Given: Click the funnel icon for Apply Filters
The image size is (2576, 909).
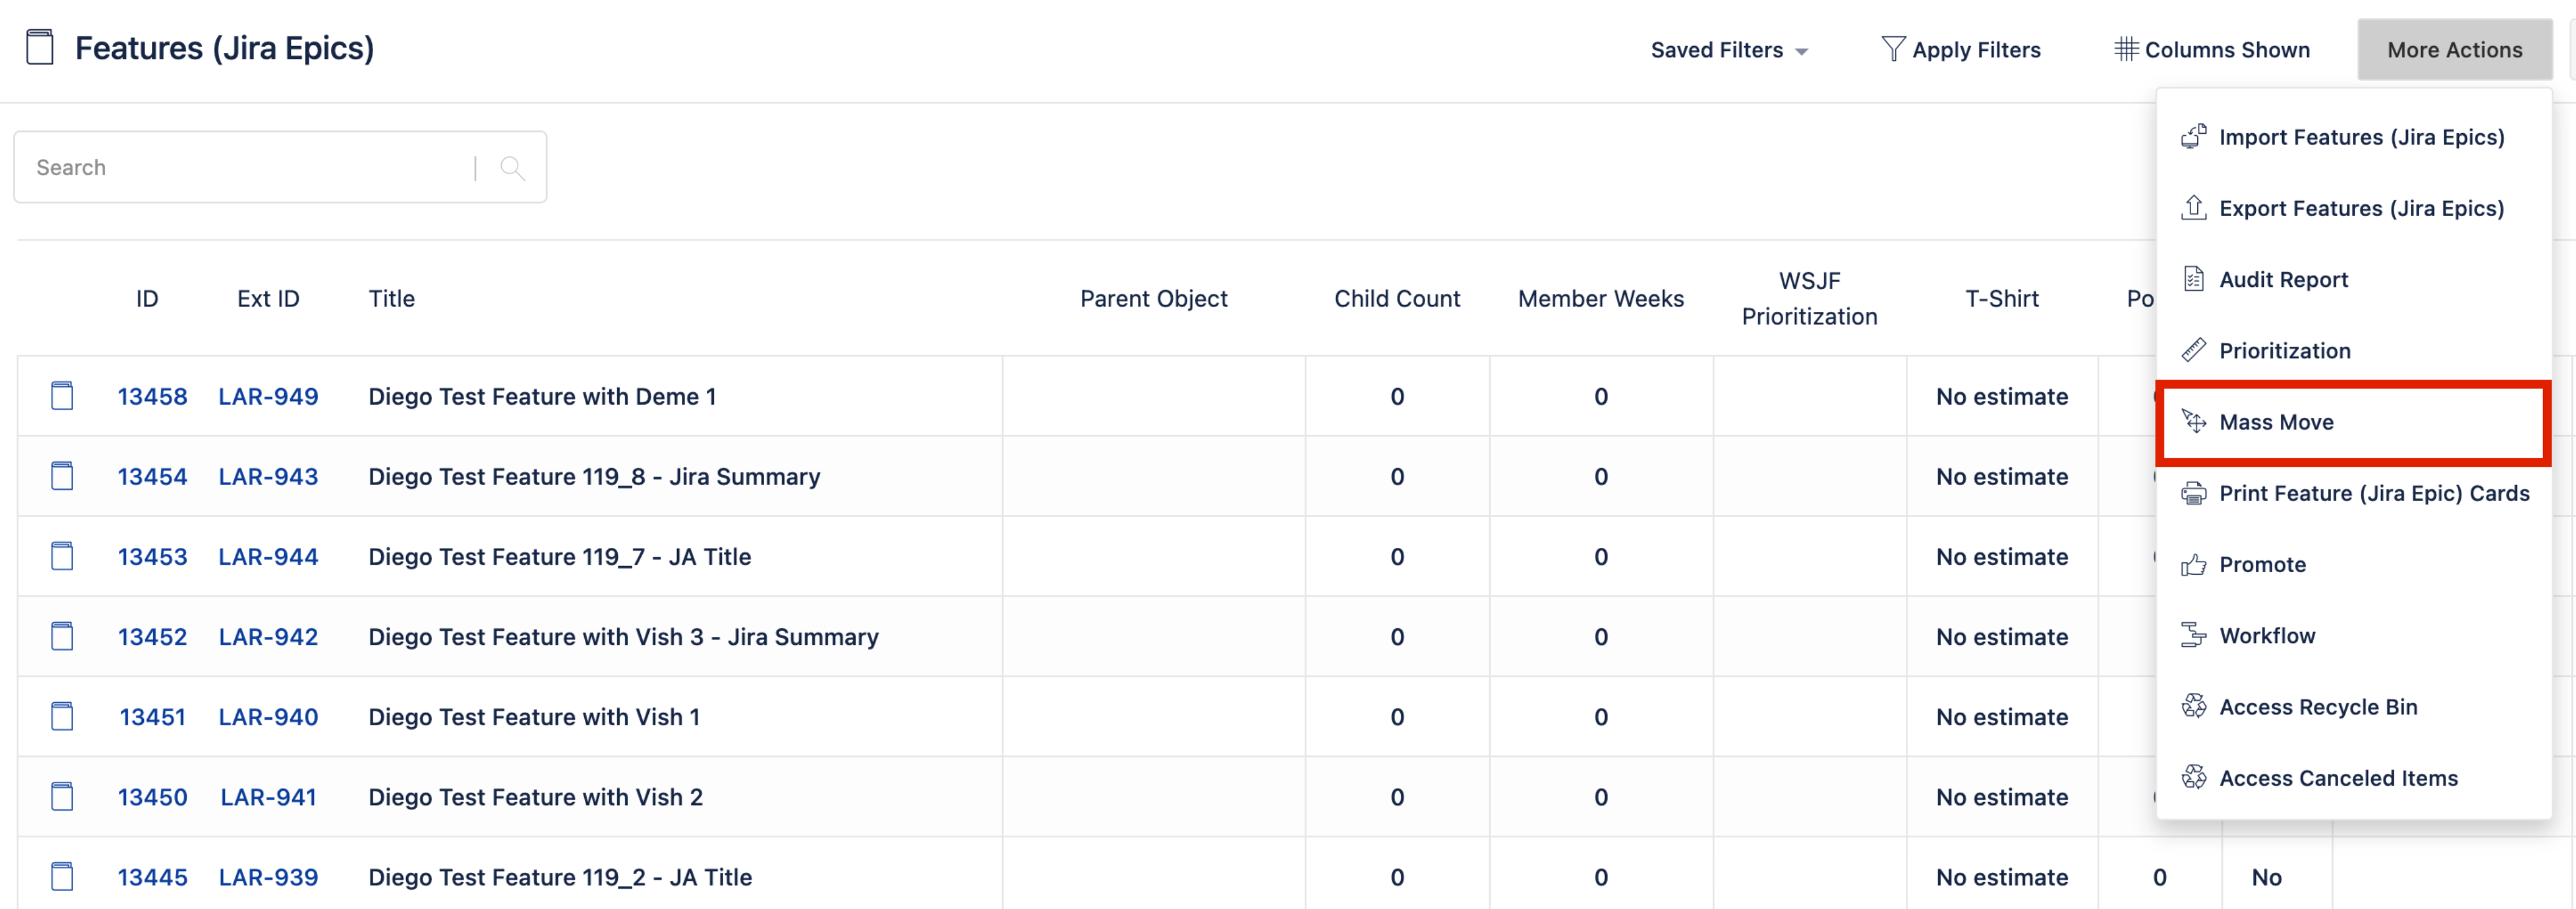Looking at the screenshot, I should tap(1892, 49).
